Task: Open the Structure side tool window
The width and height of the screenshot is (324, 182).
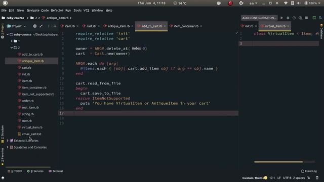Action: pos(3,134)
